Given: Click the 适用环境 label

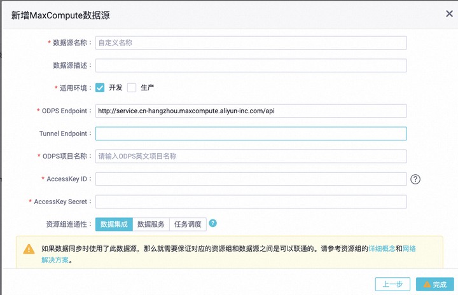Looking at the screenshot, I should (x=73, y=88).
